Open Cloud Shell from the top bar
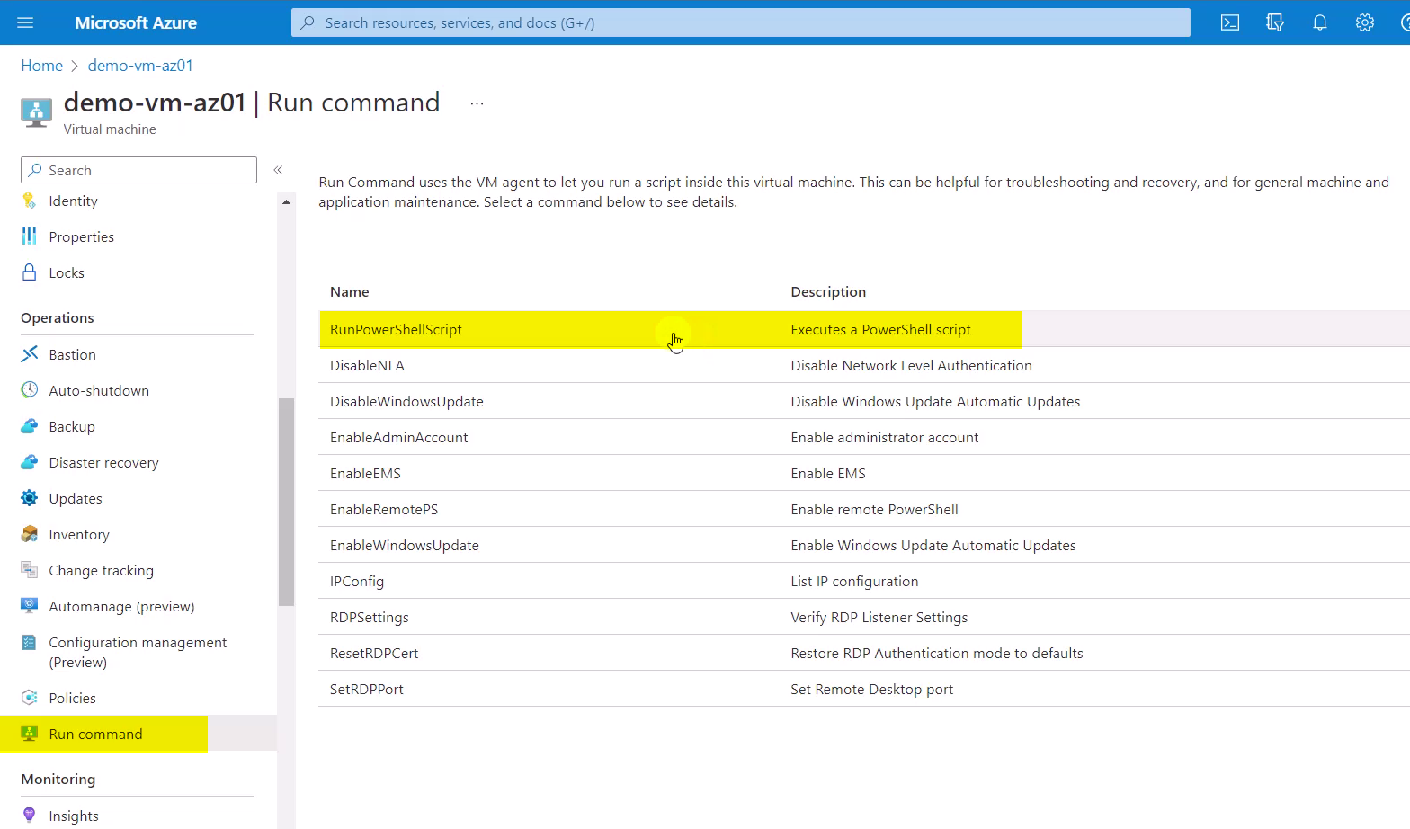1410x829 pixels. pyautogui.click(x=1230, y=22)
